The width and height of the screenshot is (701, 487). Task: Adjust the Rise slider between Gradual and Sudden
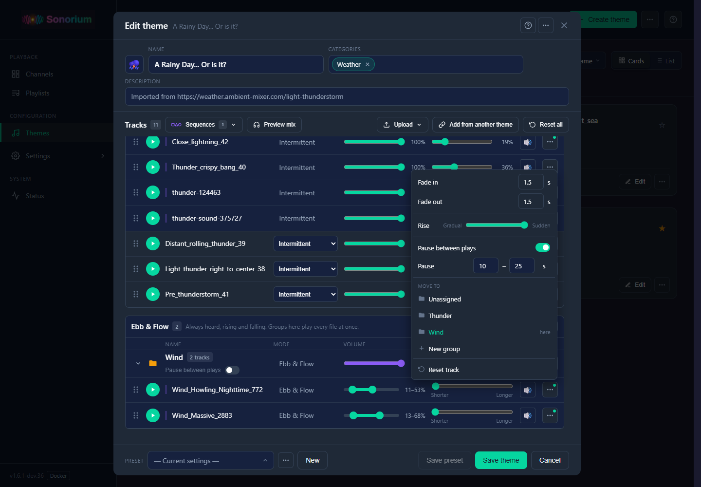(497, 225)
